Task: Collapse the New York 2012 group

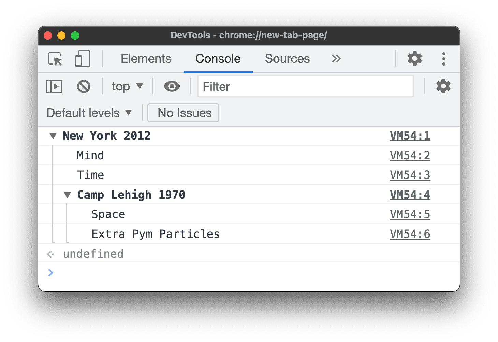Action: click(x=53, y=136)
